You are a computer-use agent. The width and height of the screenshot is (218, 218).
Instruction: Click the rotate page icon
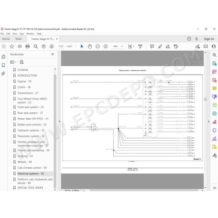coord(176,46)
